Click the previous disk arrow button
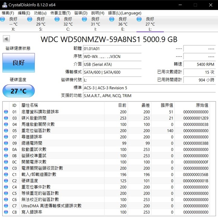 click(6, 39)
